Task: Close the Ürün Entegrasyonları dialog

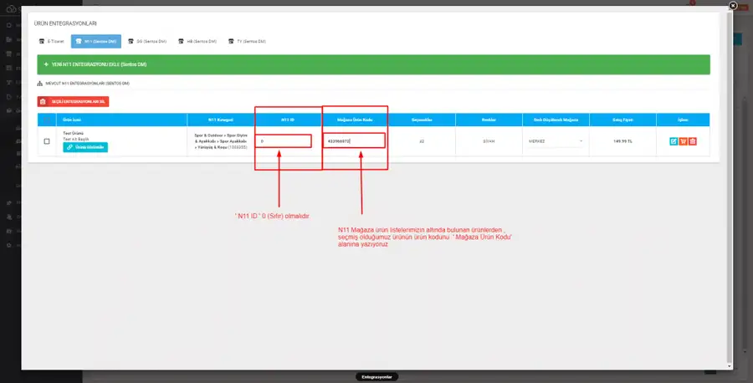Action: pos(733,6)
